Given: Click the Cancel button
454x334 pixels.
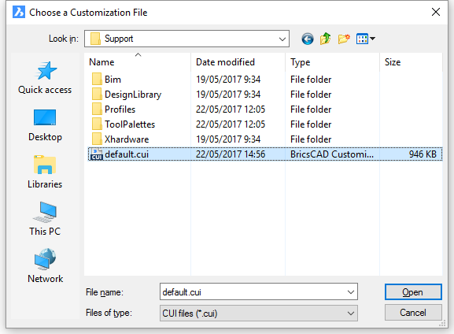Looking at the screenshot, I should [x=413, y=313].
